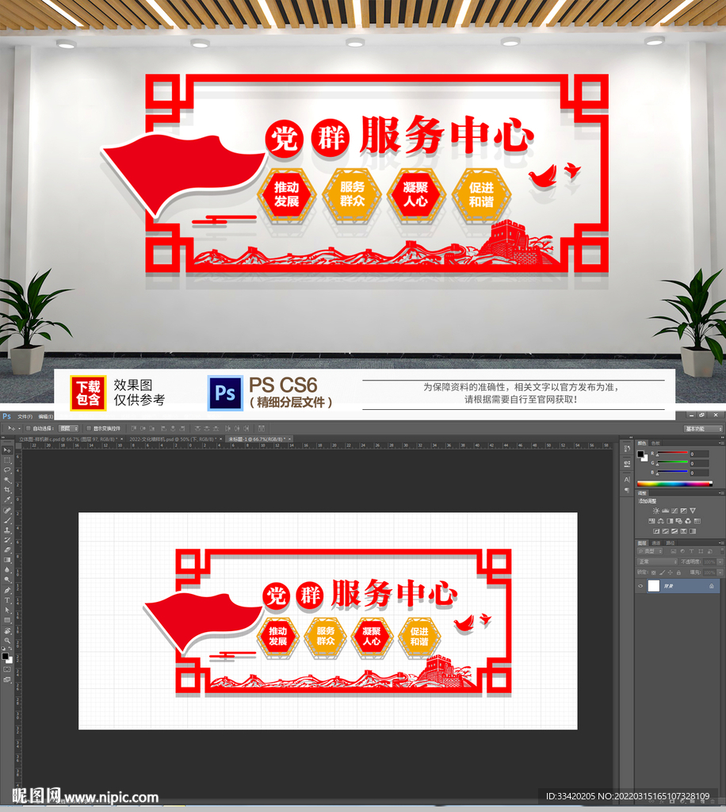Switch to the Paths panel tab
Screen dimensions: 726x812
[671, 542]
